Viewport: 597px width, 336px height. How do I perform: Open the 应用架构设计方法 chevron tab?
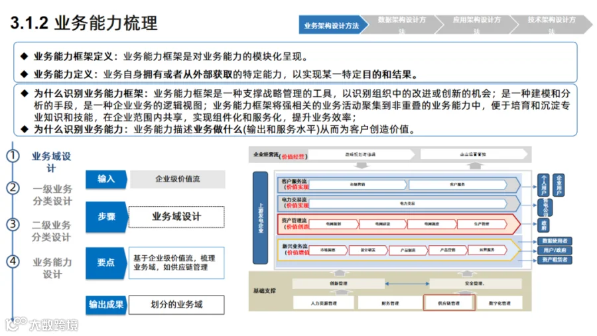tap(477, 25)
